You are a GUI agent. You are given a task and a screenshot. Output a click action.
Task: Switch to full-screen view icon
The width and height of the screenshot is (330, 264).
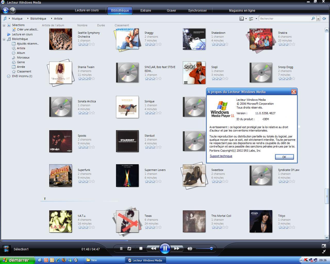(x=324, y=246)
